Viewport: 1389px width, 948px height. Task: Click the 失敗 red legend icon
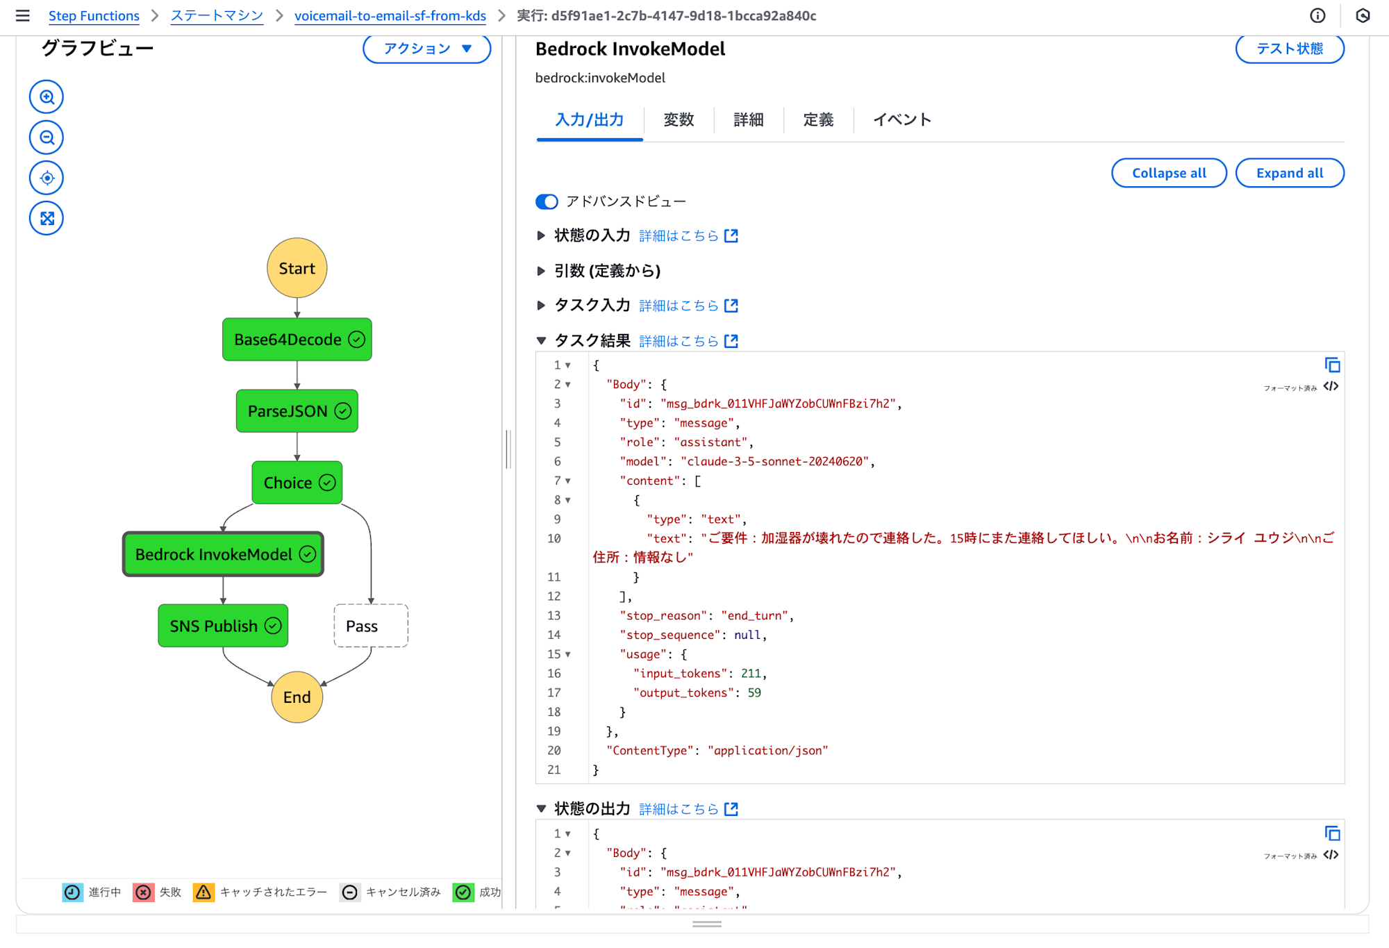[143, 892]
